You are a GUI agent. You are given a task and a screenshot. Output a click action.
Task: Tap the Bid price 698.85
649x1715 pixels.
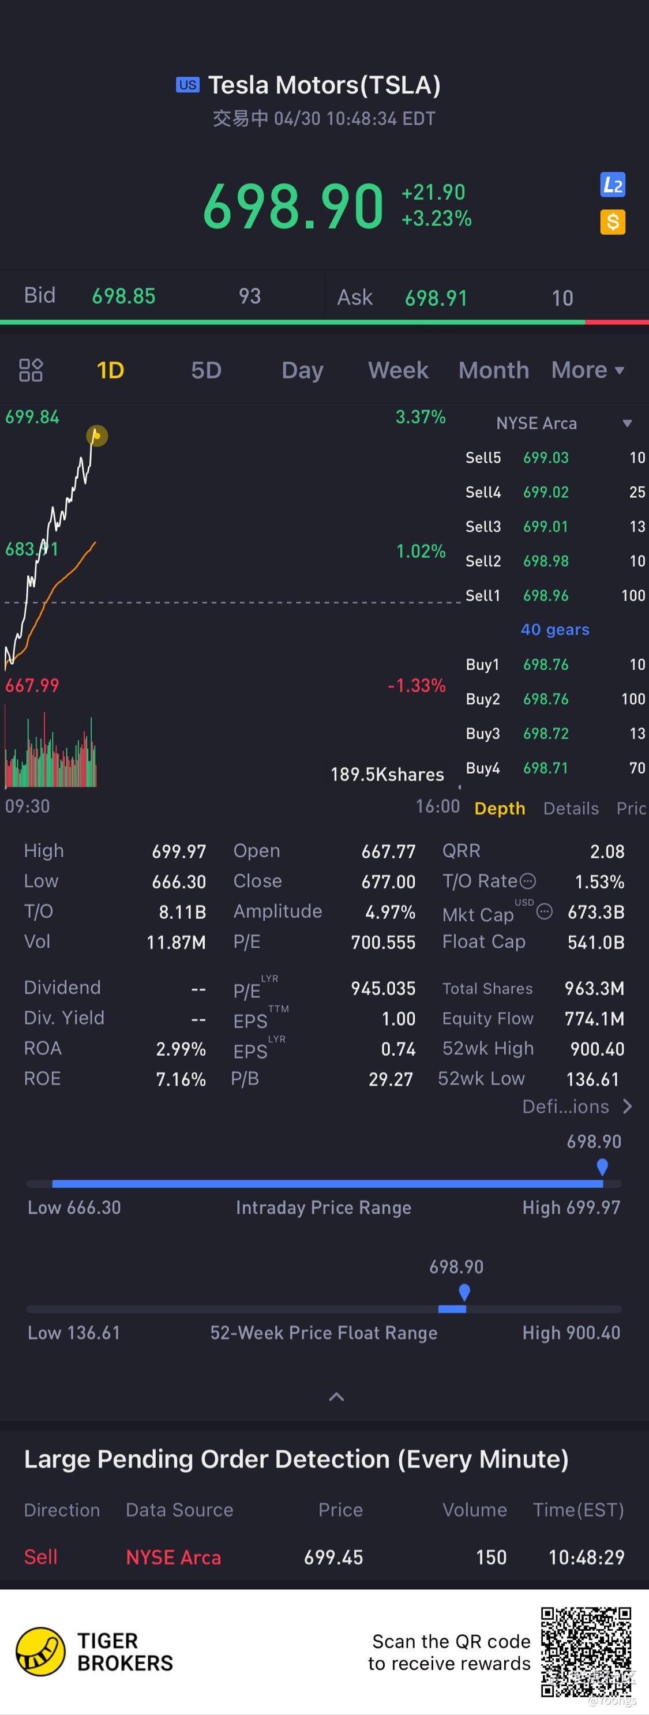(124, 297)
